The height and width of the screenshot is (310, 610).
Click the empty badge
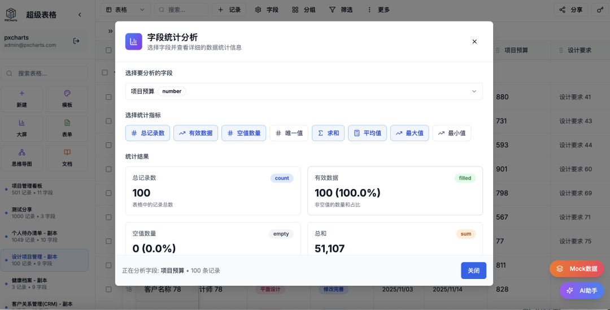point(281,234)
